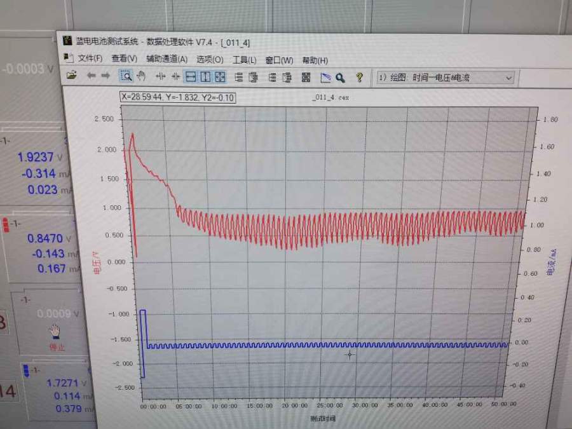The height and width of the screenshot is (429, 572).
Task: Click the yellow question mark help icon
Action: click(x=359, y=78)
